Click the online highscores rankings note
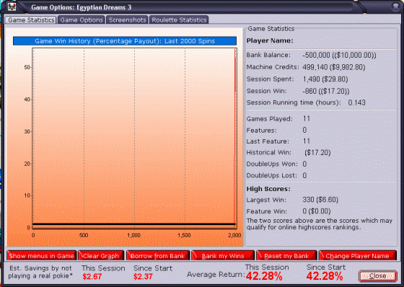This screenshot has width=404, height=287. [319, 224]
